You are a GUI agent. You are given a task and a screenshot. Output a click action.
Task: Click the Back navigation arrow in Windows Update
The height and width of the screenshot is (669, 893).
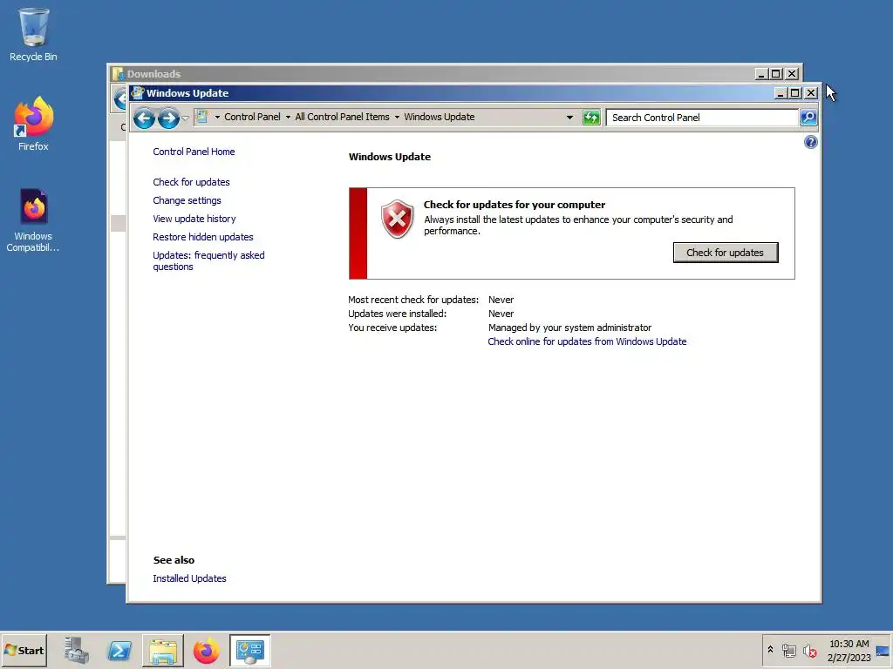[144, 118]
